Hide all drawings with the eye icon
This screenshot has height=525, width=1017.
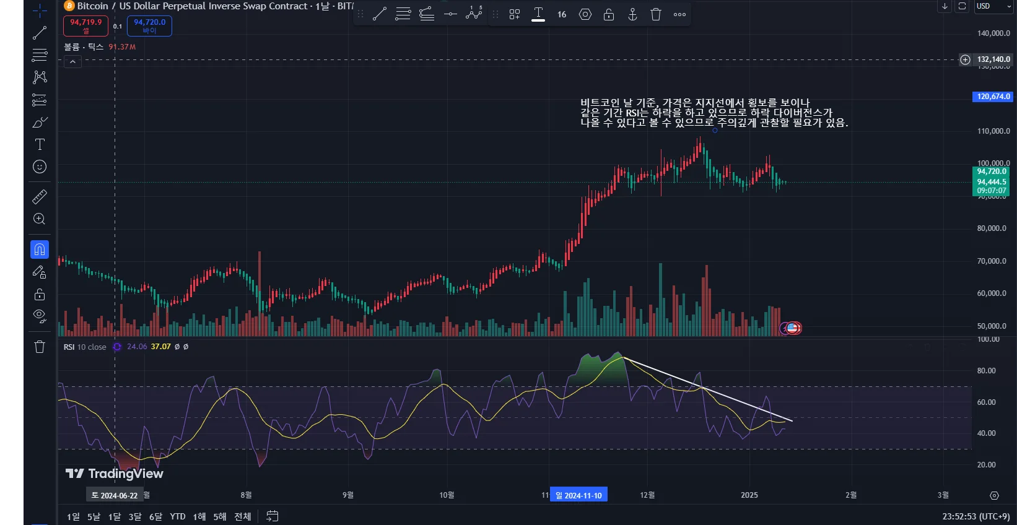pyautogui.click(x=40, y=316)
